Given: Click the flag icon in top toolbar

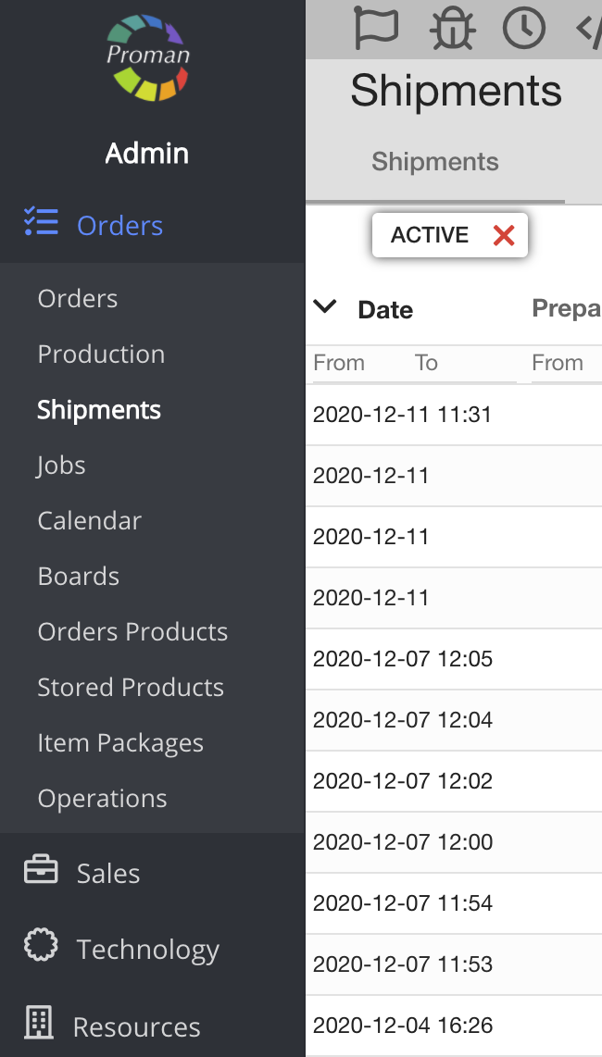Looking at the screenshot, I should tap(376, 28).
